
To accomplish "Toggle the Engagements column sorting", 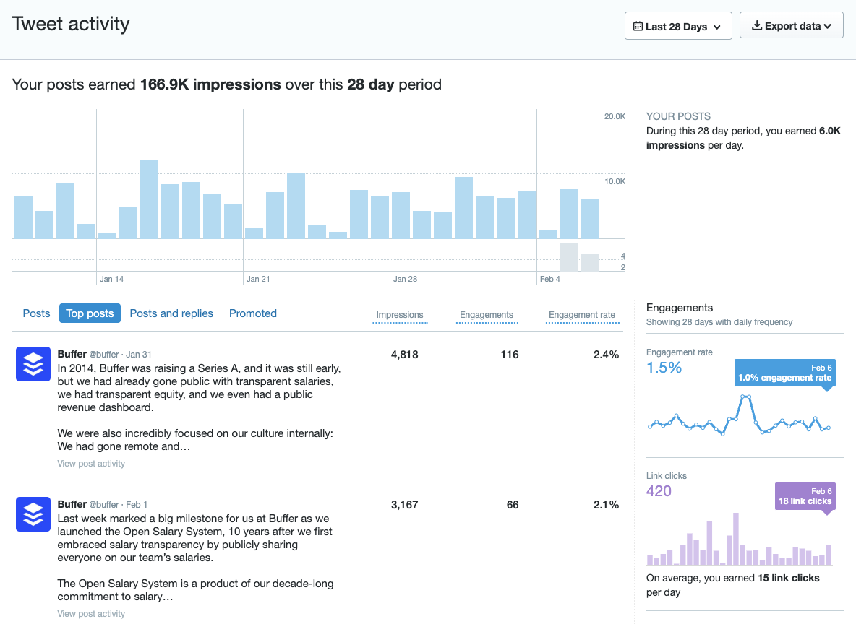I will 486,316.
